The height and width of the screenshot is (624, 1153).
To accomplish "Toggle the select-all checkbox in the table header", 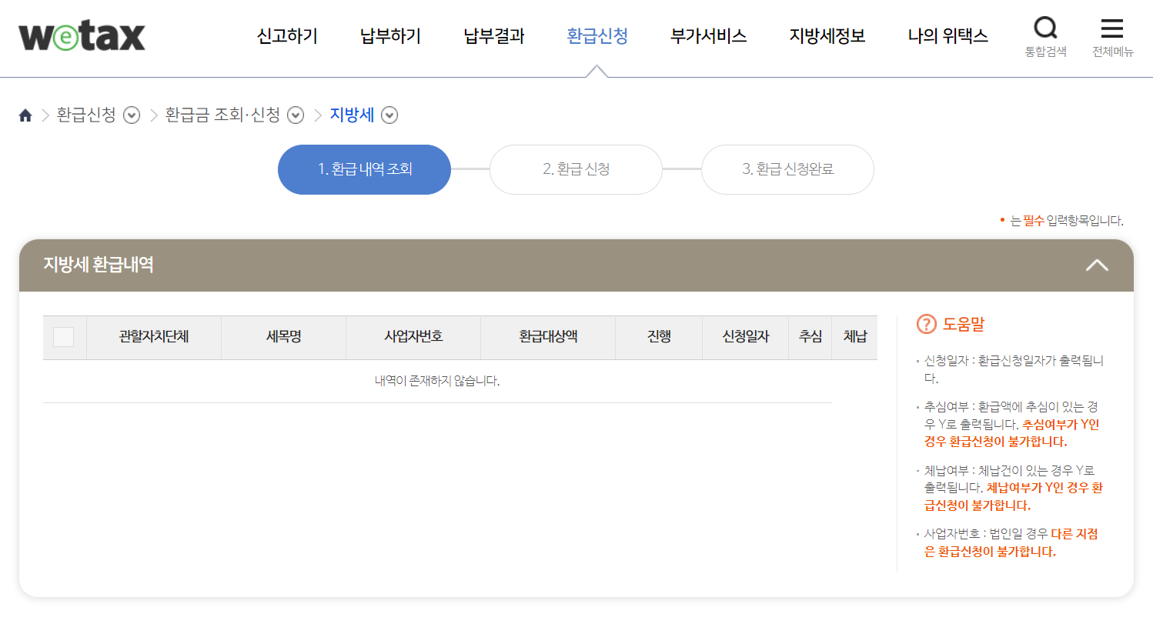I will pyautogui.click(x=64, y=337).
